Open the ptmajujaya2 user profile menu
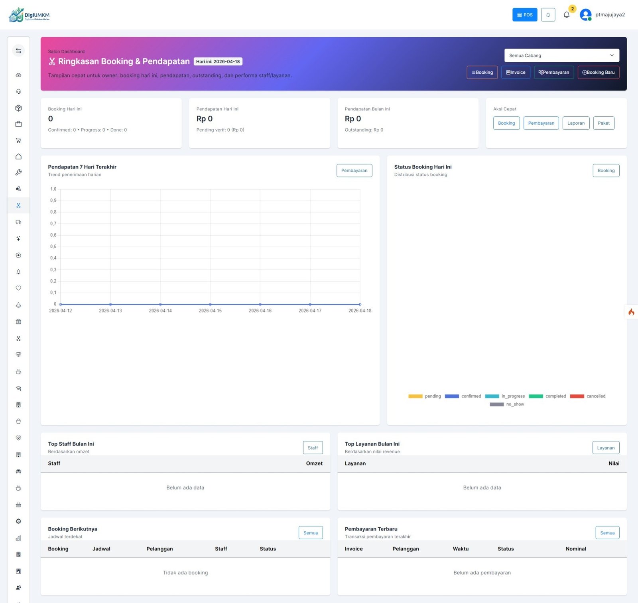Image resolution: width=638 pixels, height=603 pixels. click(603, 15)
